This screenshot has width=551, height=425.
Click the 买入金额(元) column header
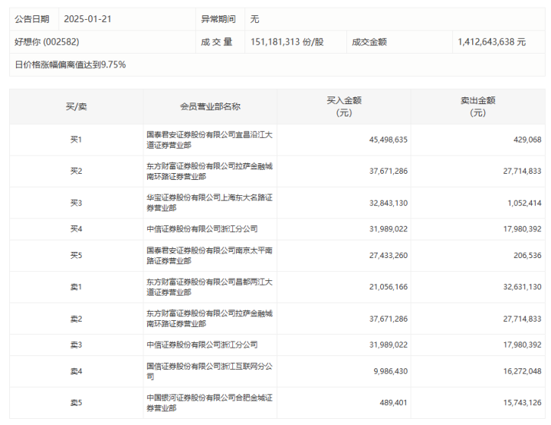344,106
